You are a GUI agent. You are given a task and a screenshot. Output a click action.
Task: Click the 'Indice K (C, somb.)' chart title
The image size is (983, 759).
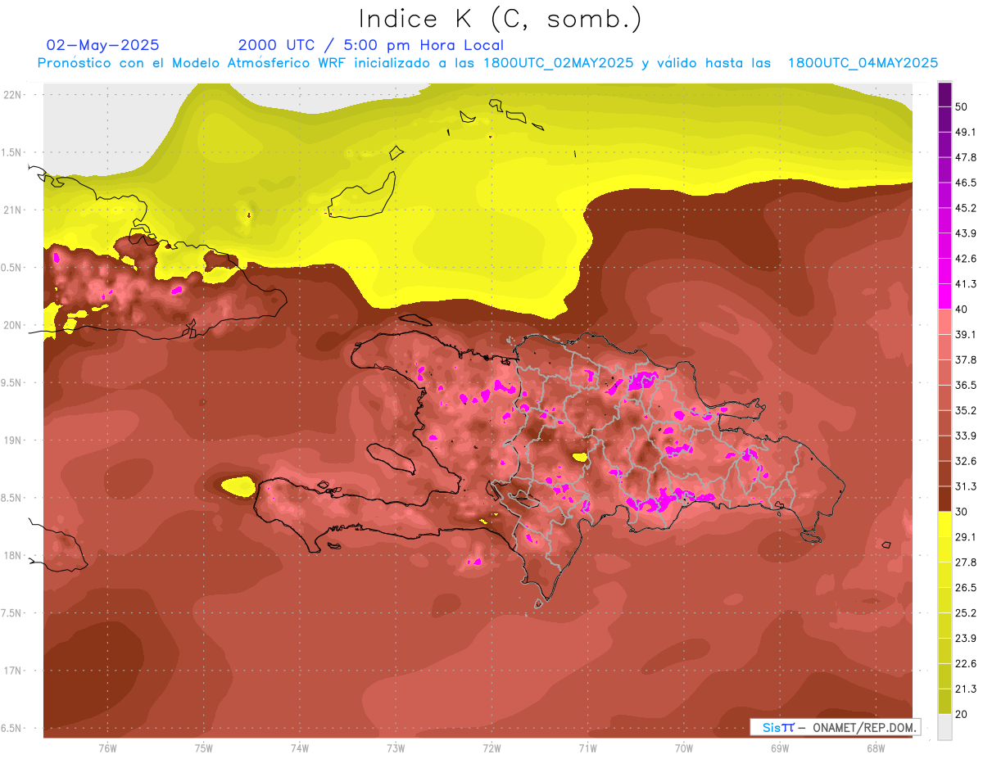point(500,19)
